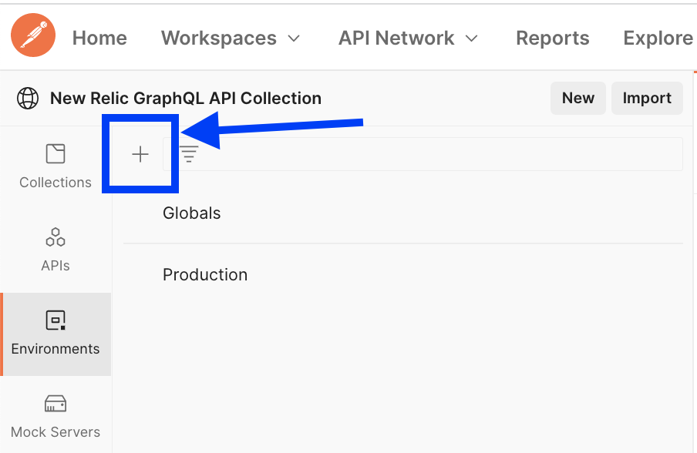The image size is (697, 453).
Task: Expand the API Network dropdown
Action: pos(408,39)
